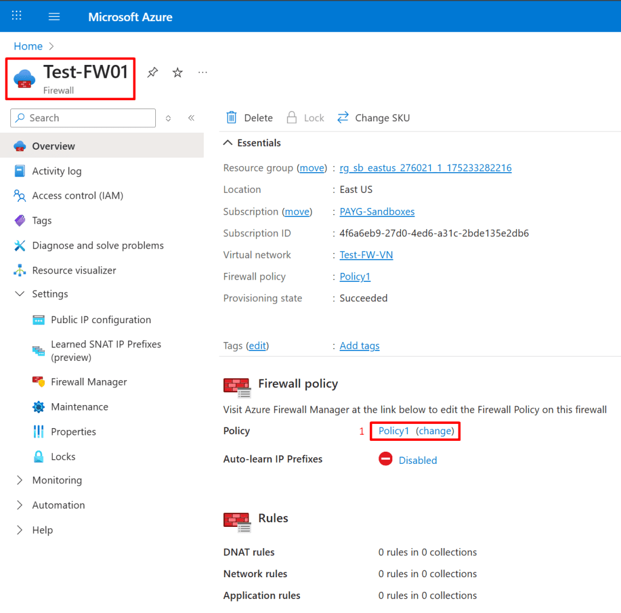This screenshot has height=613, width=621.
Task: Open the Azure portal apps grid icon
Action: 17,16
